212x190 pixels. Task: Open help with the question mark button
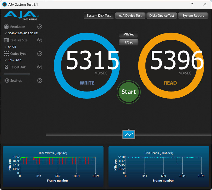(192, 4)
